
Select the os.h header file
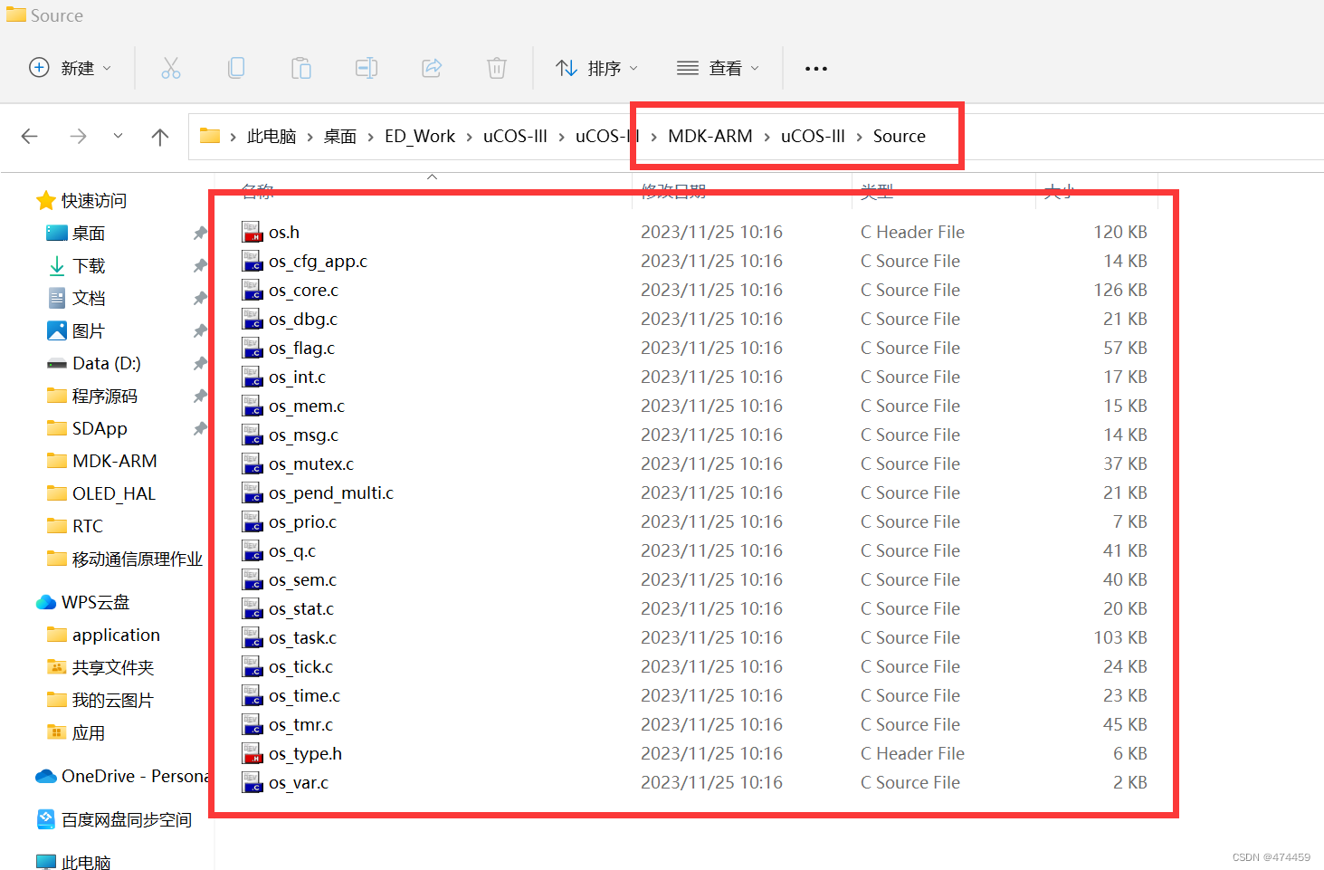click(x=284, y=233)
